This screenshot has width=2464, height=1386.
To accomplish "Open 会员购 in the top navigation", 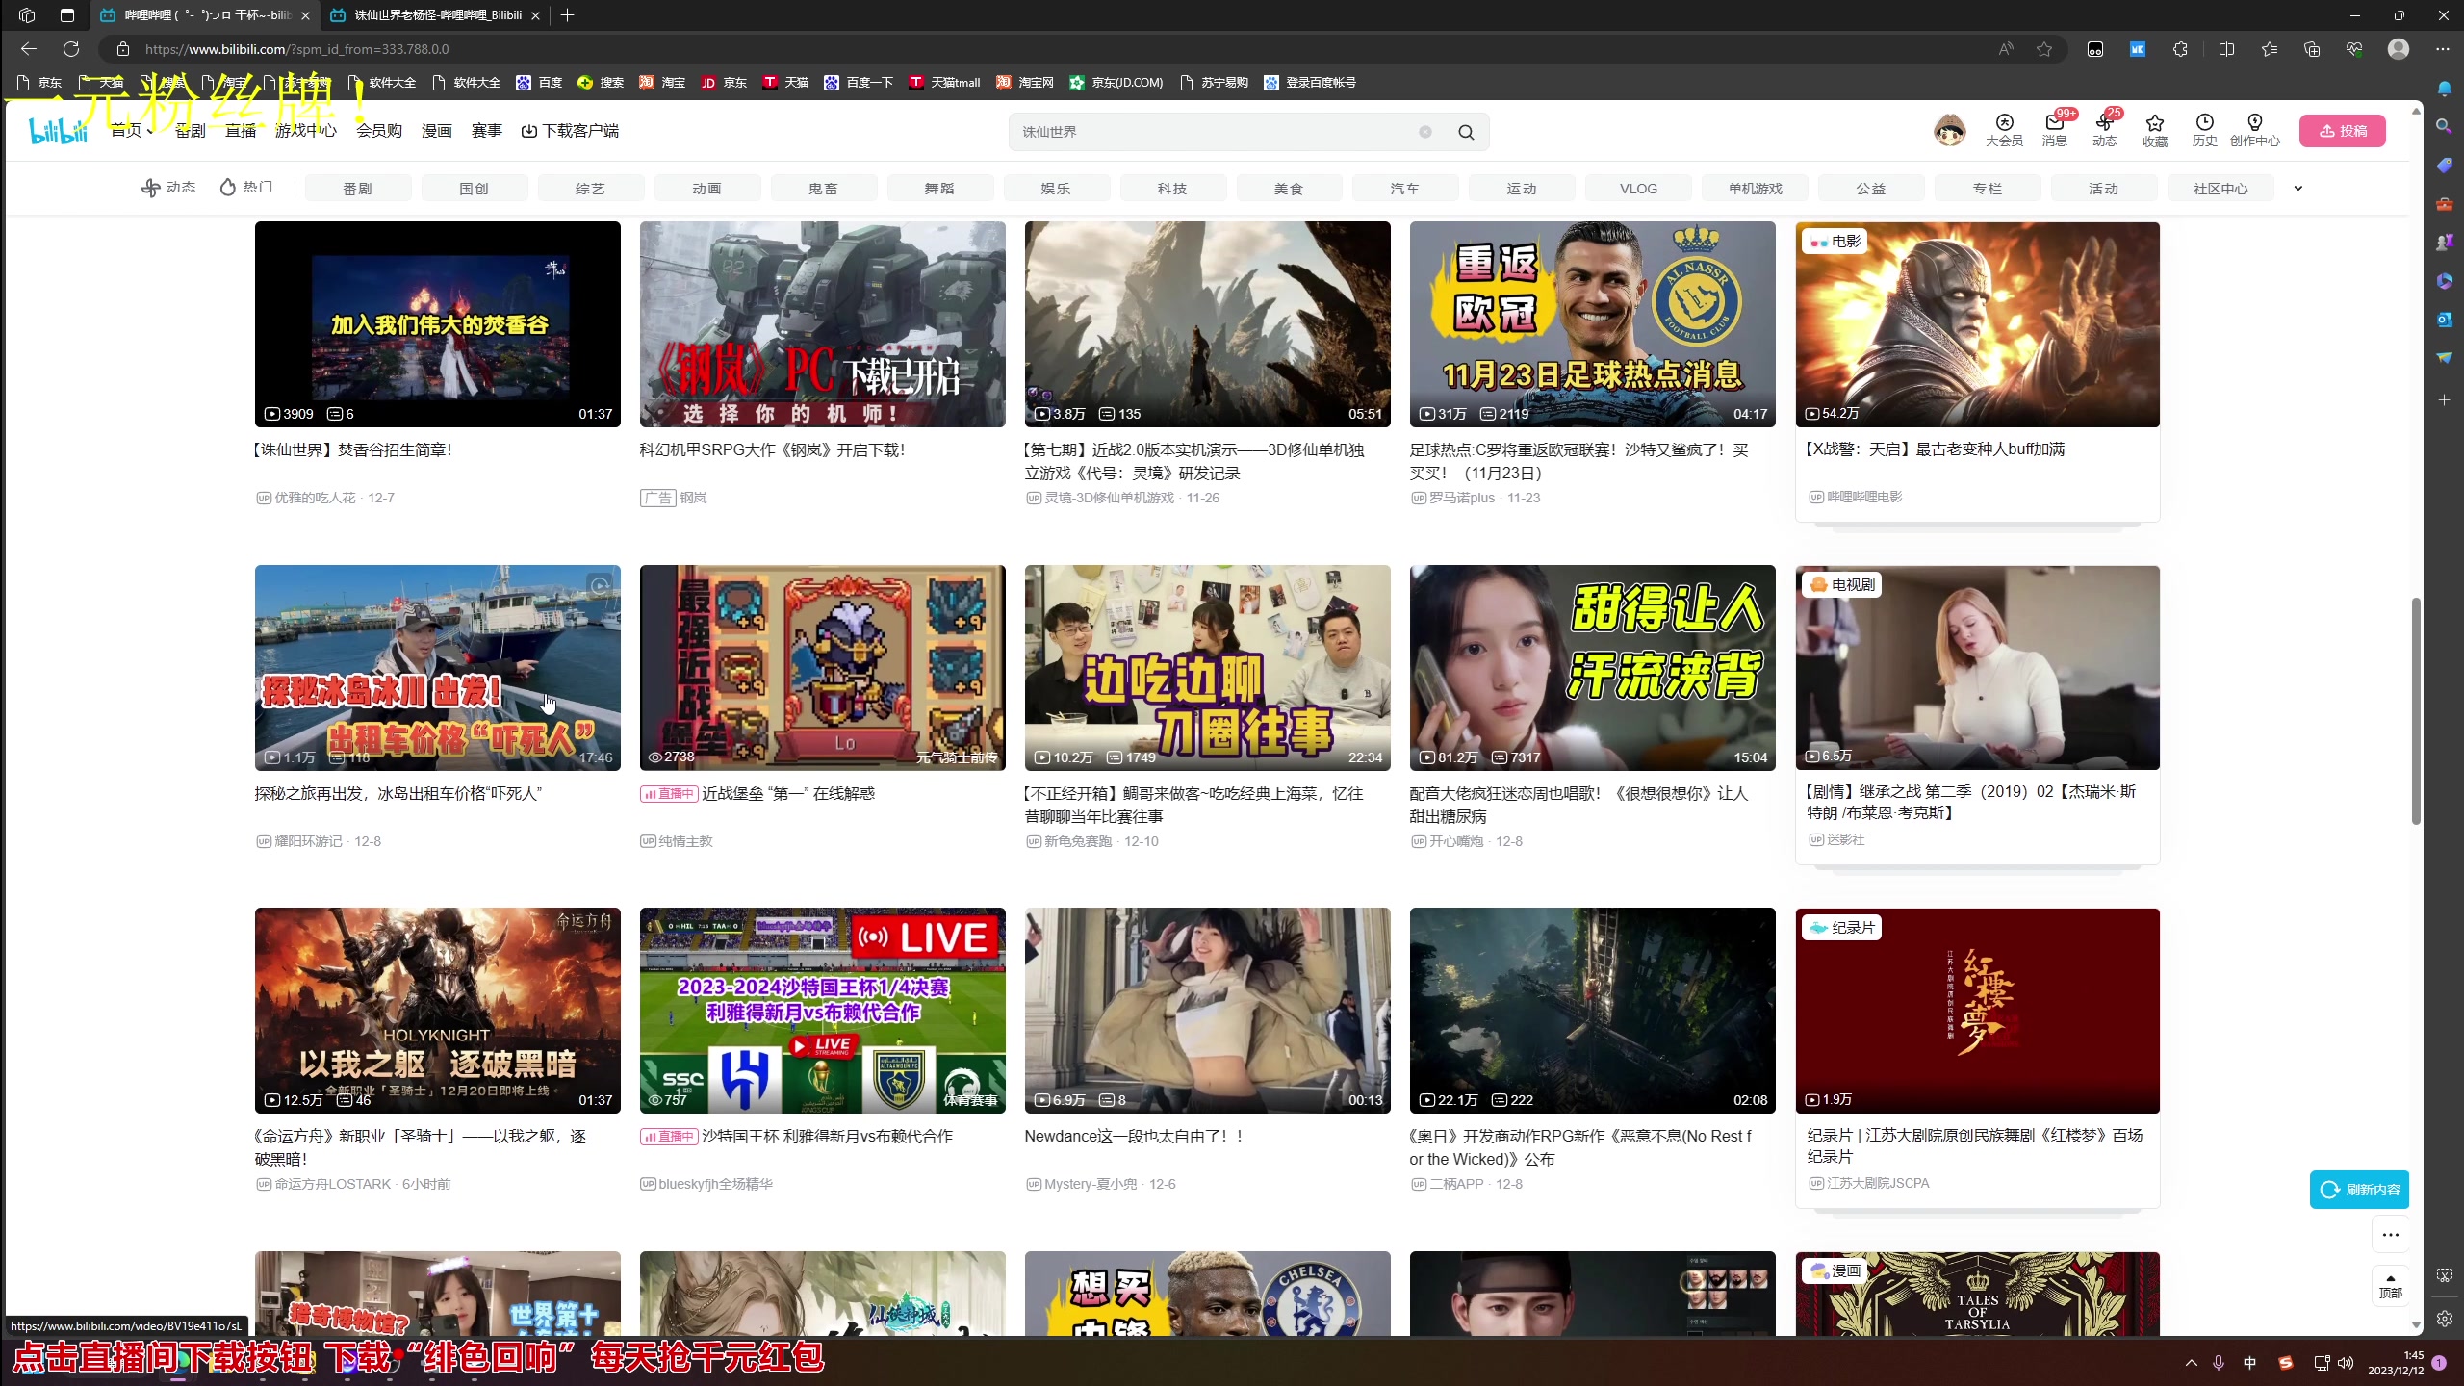I will pyautogui.click(x=379, y=131).
